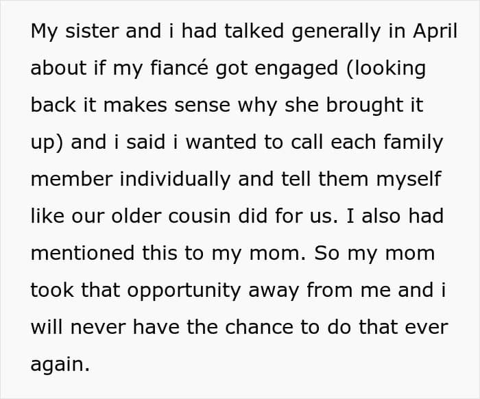Image resolution: width=480 pixels, height=399 pixels.
Task: Click the word "brought" in third line
Action: pos(364,106)
